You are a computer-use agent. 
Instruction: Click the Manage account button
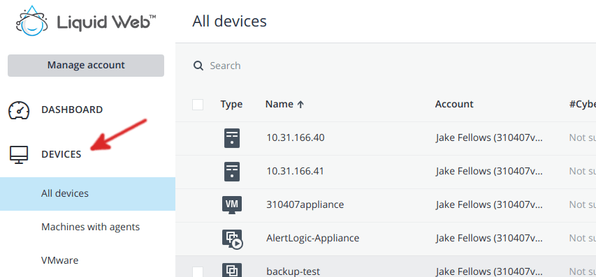tap(86, 66)
